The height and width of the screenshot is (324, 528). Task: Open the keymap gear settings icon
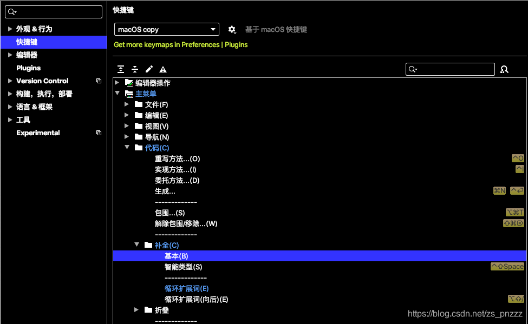pyautogui.click(x=232, y=30)
